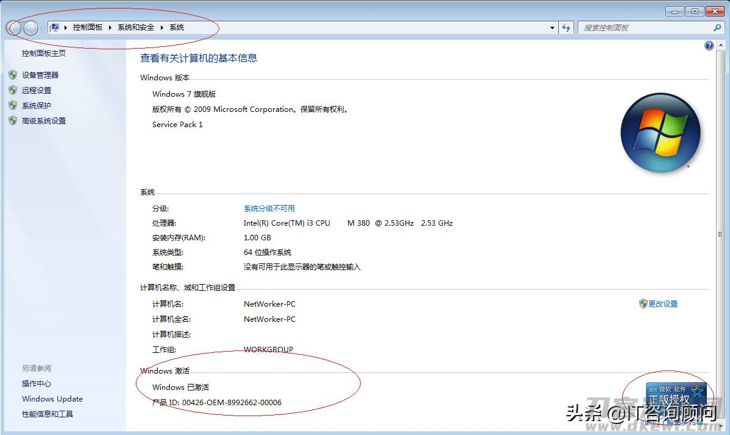Open 操作中心 under 另请参阅
This screenshot has width=730, height=435.
click(37, 383)
